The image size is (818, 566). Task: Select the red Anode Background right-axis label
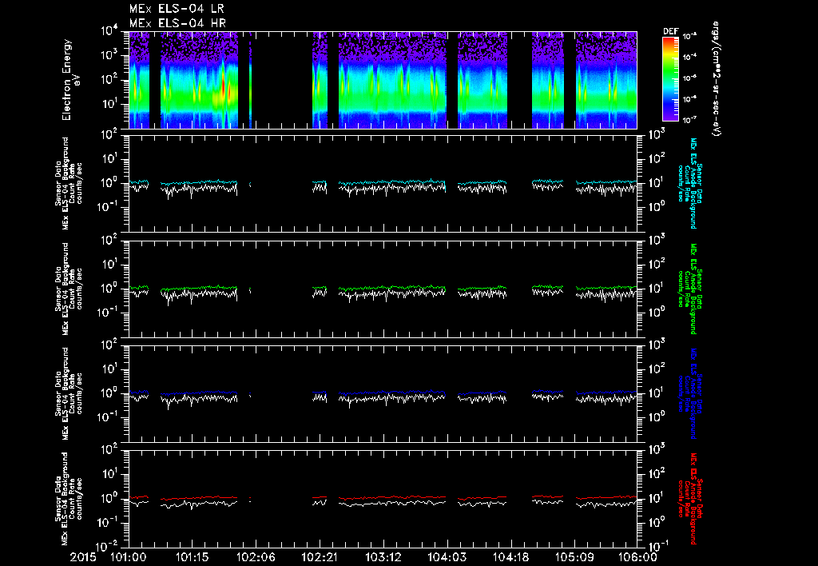pos(690,499)
